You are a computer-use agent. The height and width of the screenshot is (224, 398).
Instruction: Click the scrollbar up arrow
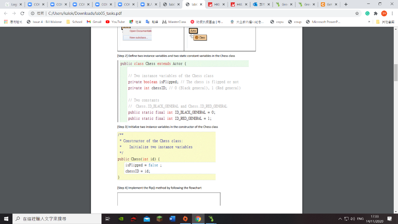[396, 29]
